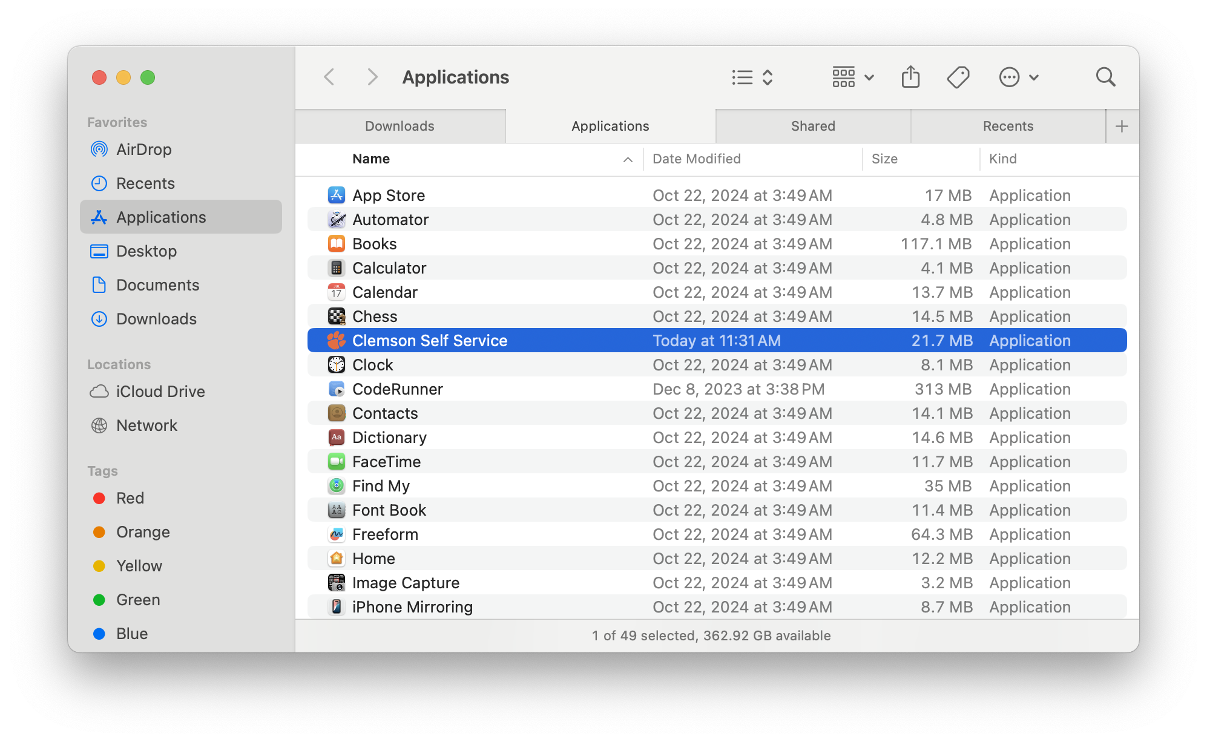Click the Calendar app icon

click(x=337, y=292)
